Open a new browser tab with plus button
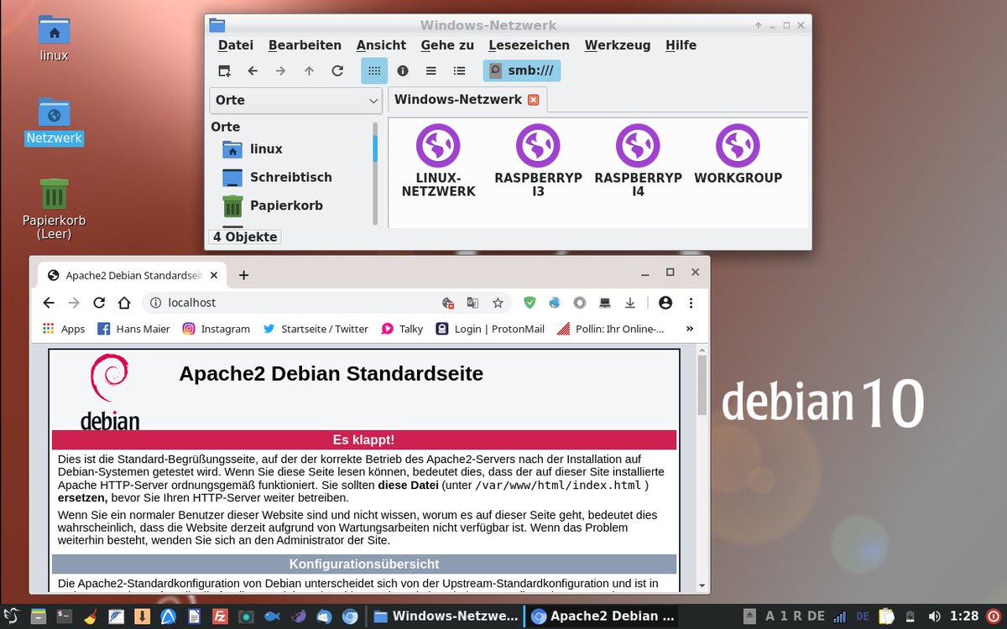The width and height of the screenshot is (1007, 629). pos(244,275)
